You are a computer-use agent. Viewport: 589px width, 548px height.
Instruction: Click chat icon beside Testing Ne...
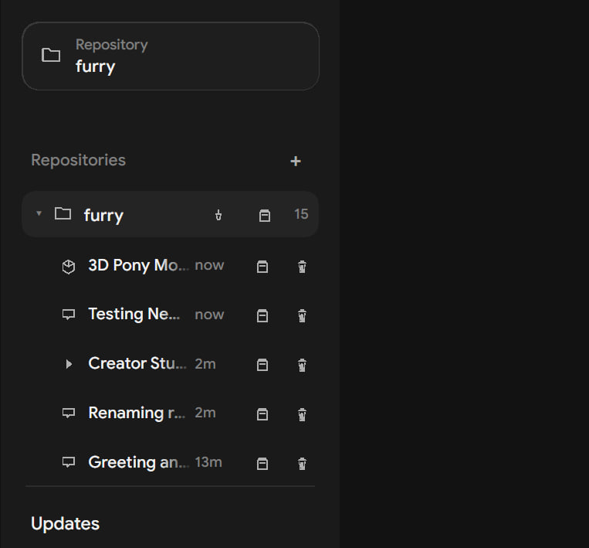pyautogui.click(x=69, y=315)
